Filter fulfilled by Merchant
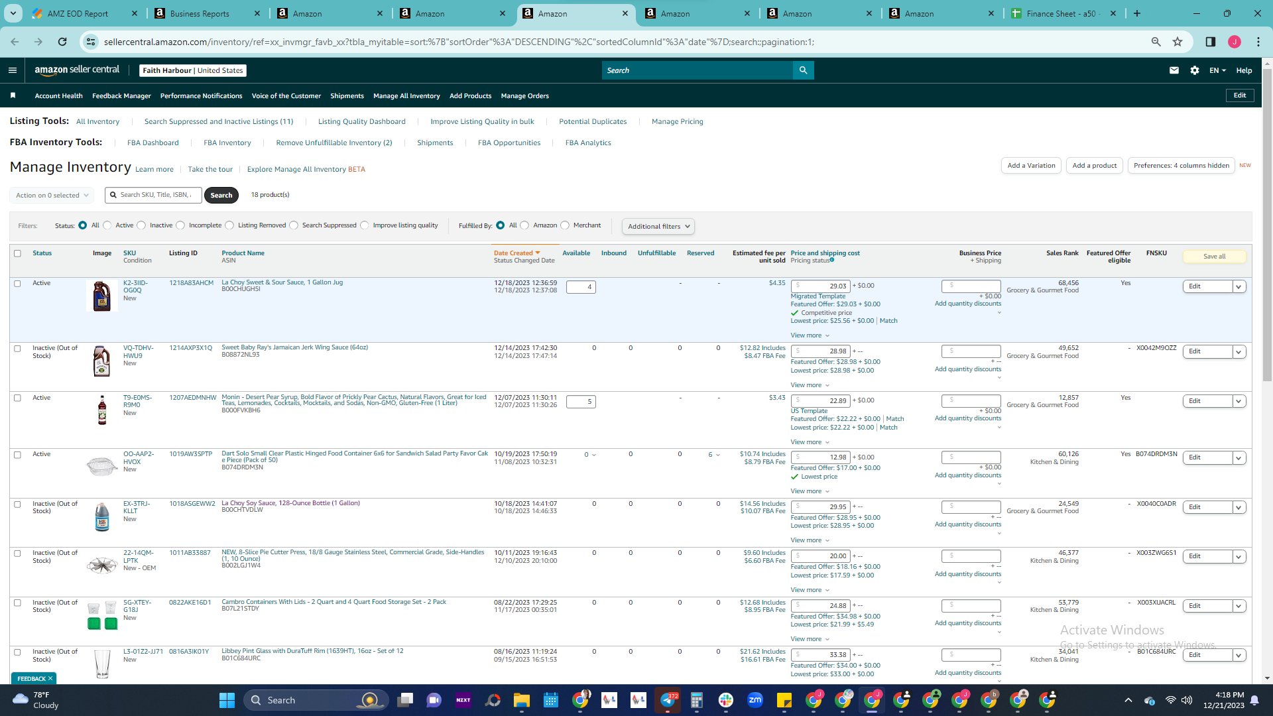This screenshot has height=716, width=1273. 565,225
